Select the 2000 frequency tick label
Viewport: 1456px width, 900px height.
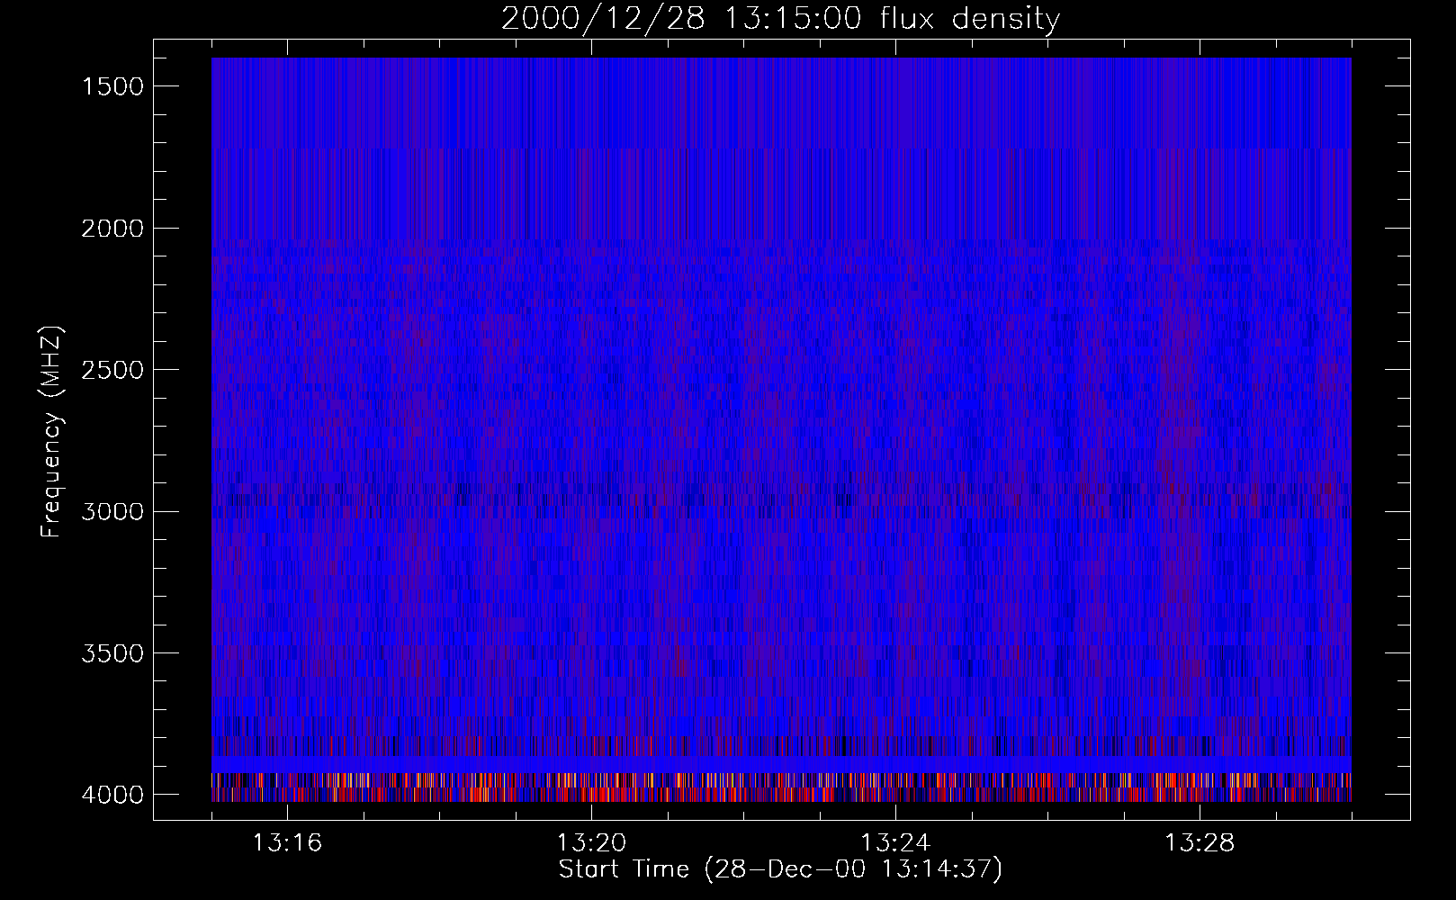[x=112, y=229]
